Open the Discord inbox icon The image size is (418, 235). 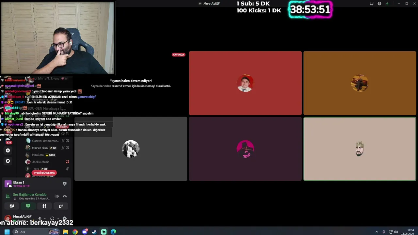point(372,4)
